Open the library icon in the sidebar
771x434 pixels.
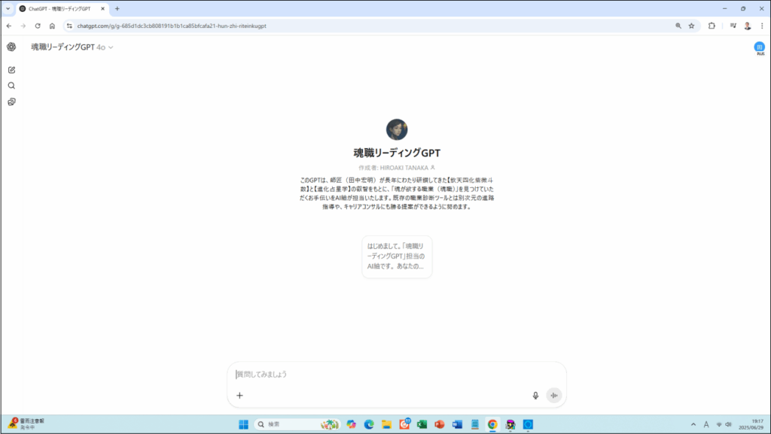point(11,102)
